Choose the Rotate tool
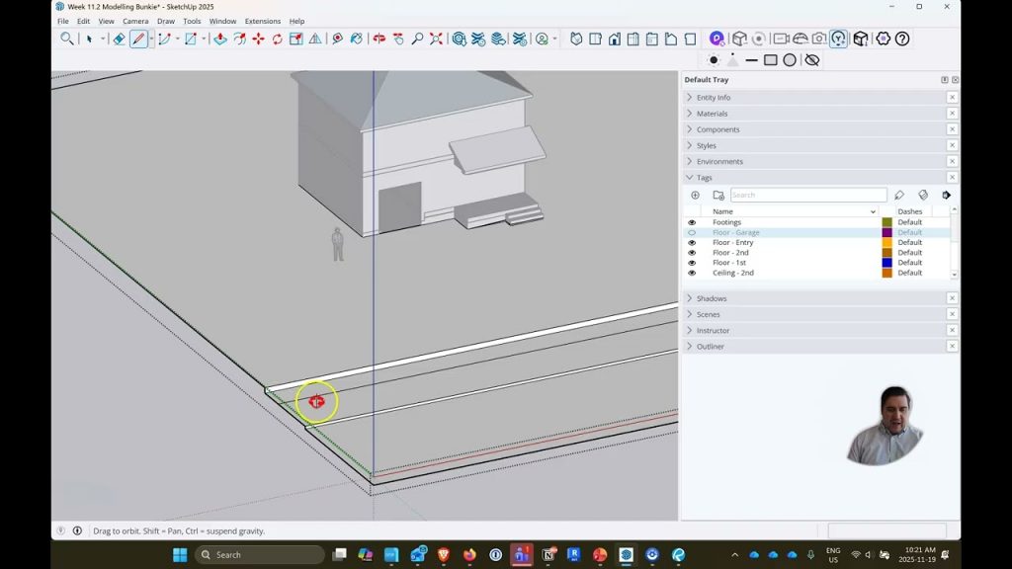 pyautogui.click(x=277, y=39)
